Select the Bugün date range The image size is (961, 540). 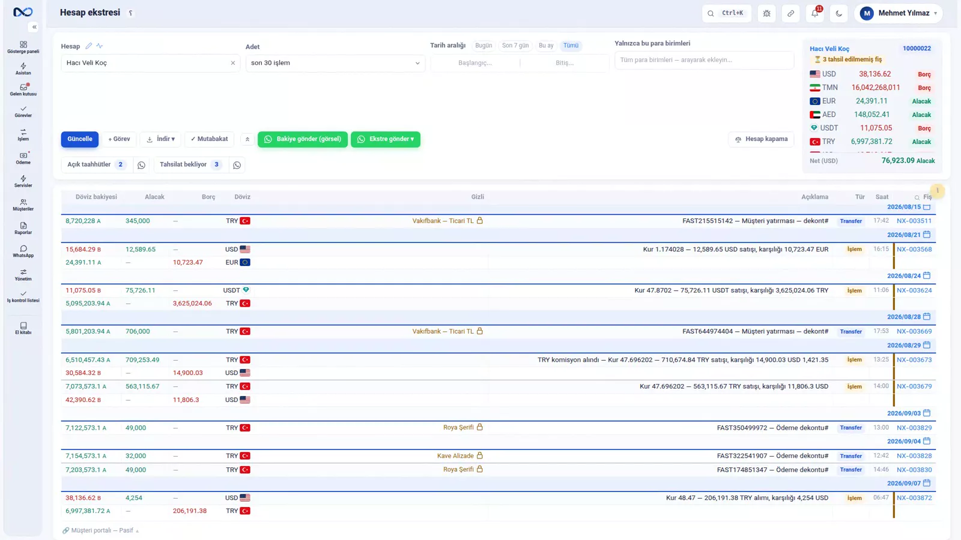(x=484, y=46)
